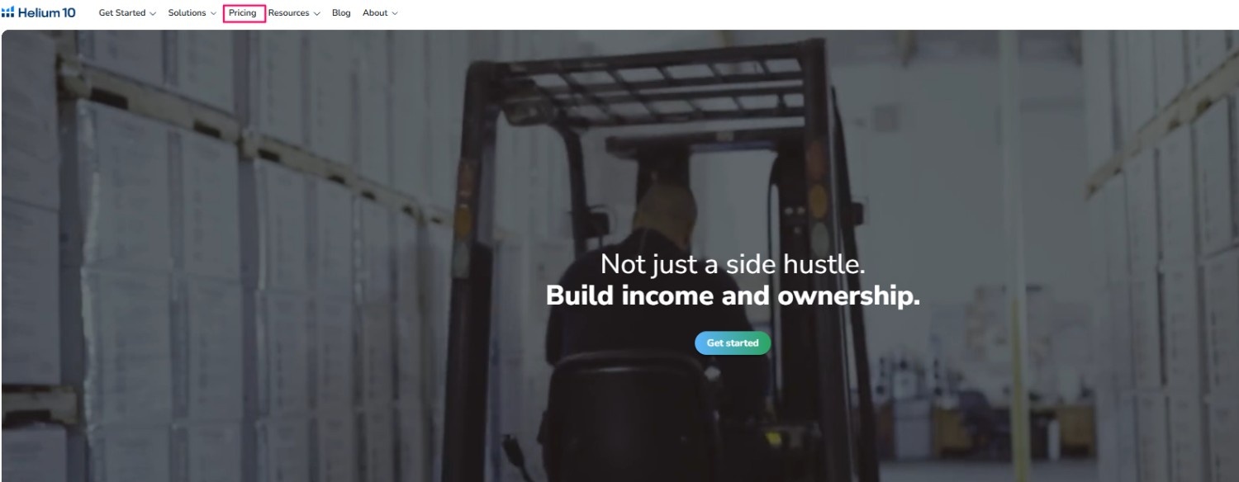
Task: Open the About menu label
Action: (375, 13)
